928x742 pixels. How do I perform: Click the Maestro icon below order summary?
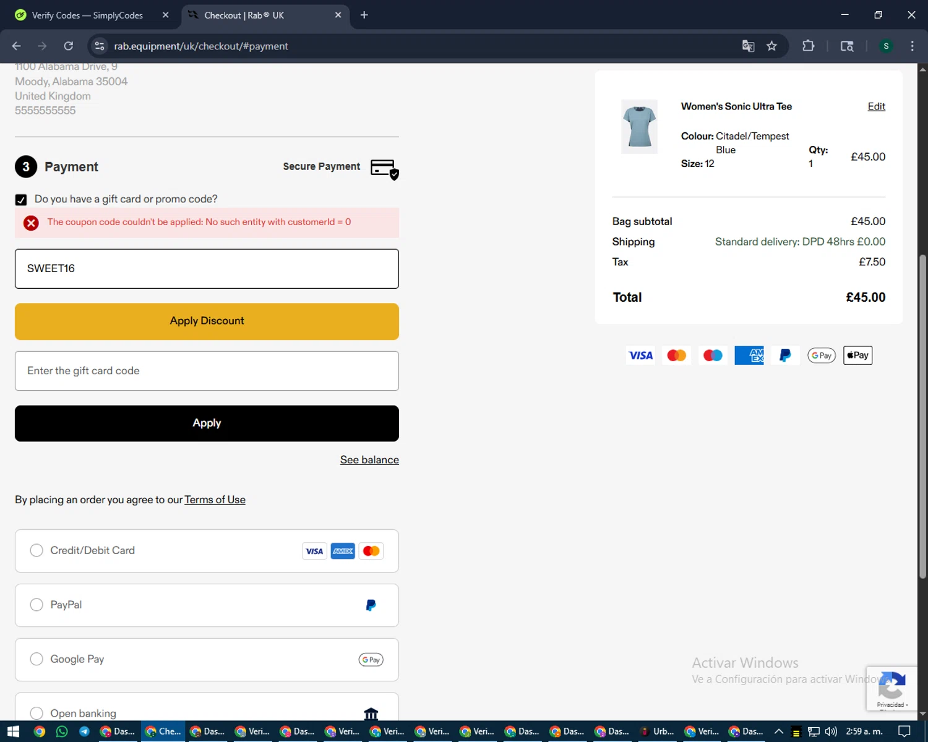[713, 356]
